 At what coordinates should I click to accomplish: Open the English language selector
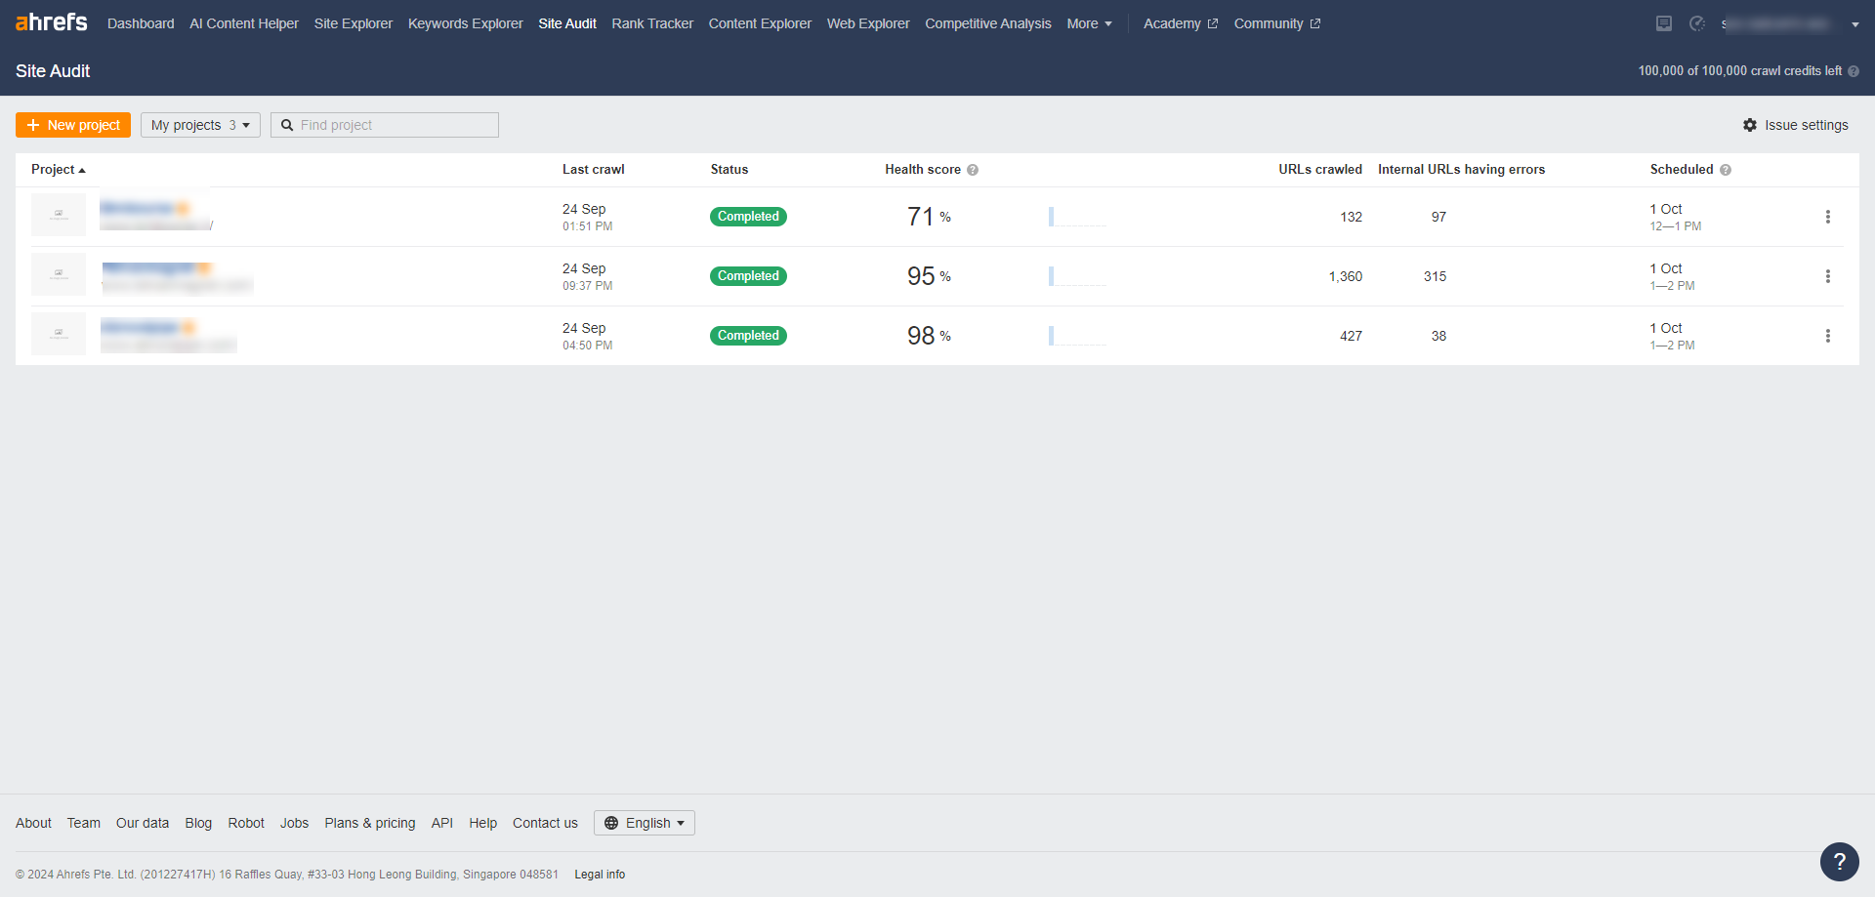pos(646,823)
